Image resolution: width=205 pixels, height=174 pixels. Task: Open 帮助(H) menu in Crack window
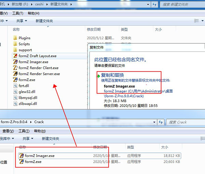tap(40, 131)
